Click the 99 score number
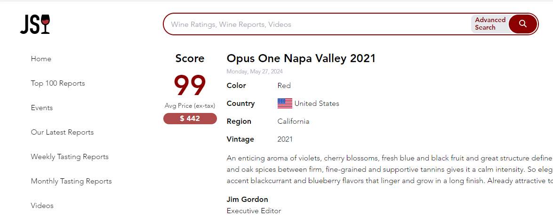 (x=190, y=86)
